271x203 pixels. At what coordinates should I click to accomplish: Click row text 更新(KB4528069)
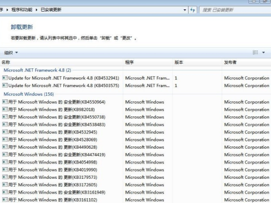coord(80,139)
